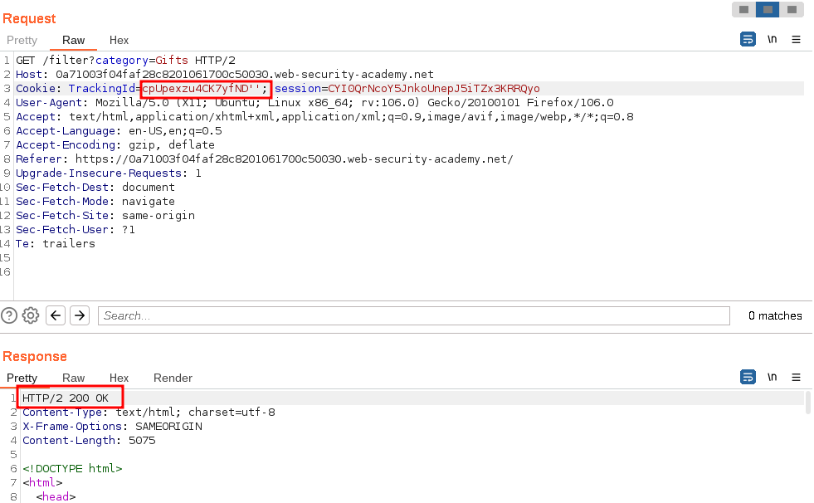Open Request panel hamburger options menu
Viewport: 814px width, 503px height.
coord(796,40)
